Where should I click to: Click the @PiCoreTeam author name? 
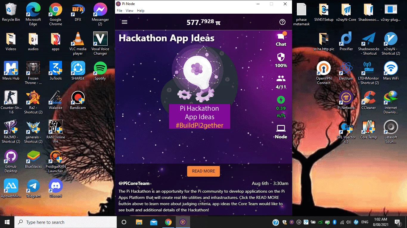pos(134,183)
